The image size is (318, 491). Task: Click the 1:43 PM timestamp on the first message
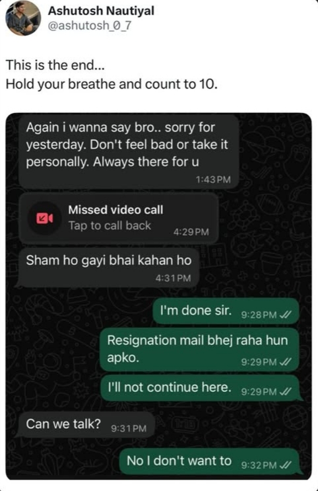(213, 180)
